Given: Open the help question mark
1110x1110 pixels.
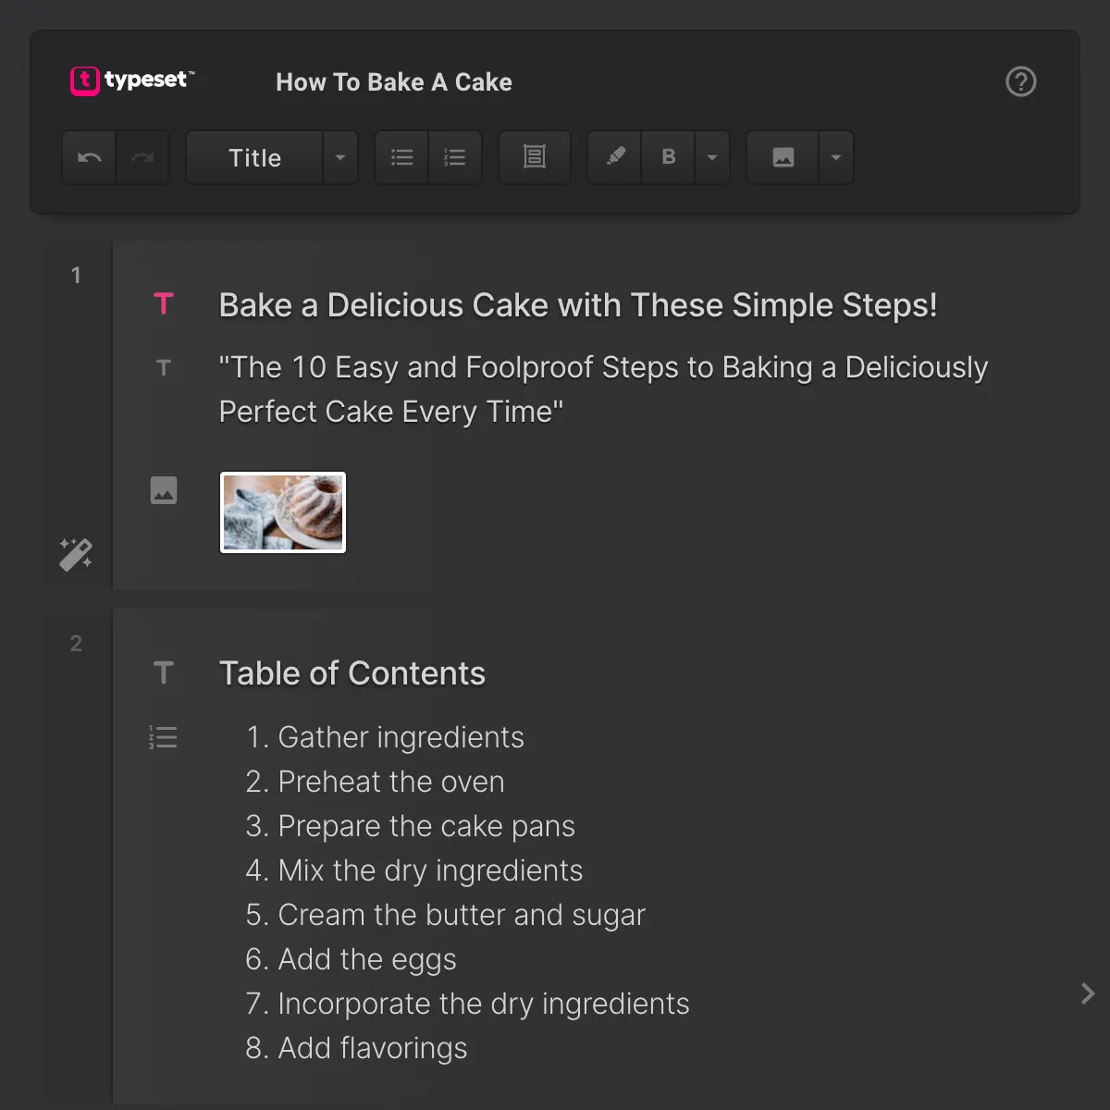Looking at the screenshot, I should click(x=1020, y=82).
